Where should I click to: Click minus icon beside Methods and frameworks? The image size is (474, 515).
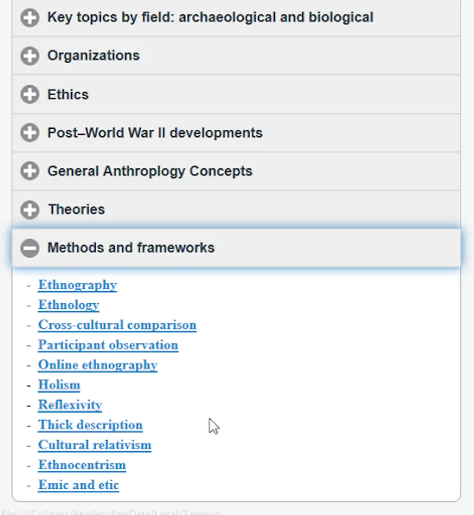[30, 248]
